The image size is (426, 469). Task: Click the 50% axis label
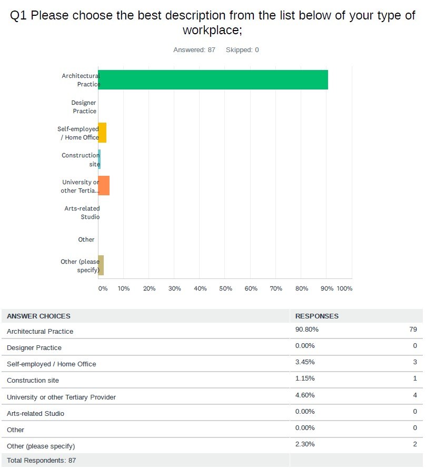225,288
